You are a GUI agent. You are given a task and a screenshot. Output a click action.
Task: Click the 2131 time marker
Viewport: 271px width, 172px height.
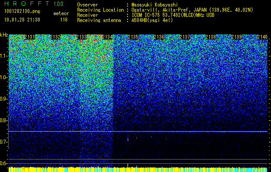(x=30, y=37)
